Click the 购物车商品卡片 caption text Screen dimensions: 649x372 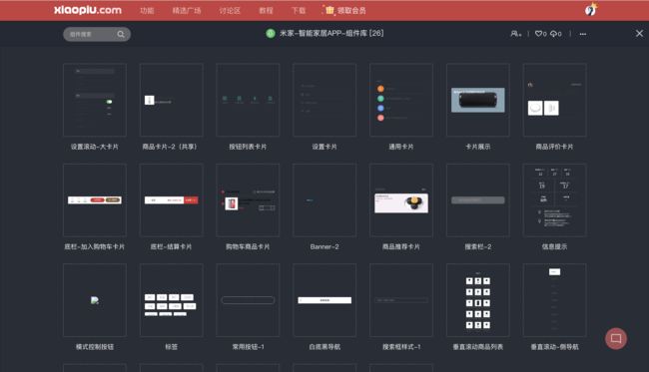pos(248,246)
